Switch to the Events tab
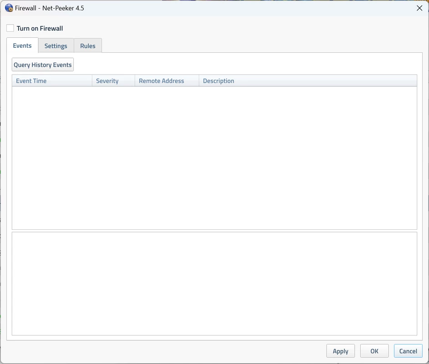Image resolution: width=429 pixels, height=364 pixels. point(22,45)
